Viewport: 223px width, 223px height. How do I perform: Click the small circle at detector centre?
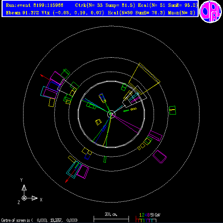click(x=111, y=114)
